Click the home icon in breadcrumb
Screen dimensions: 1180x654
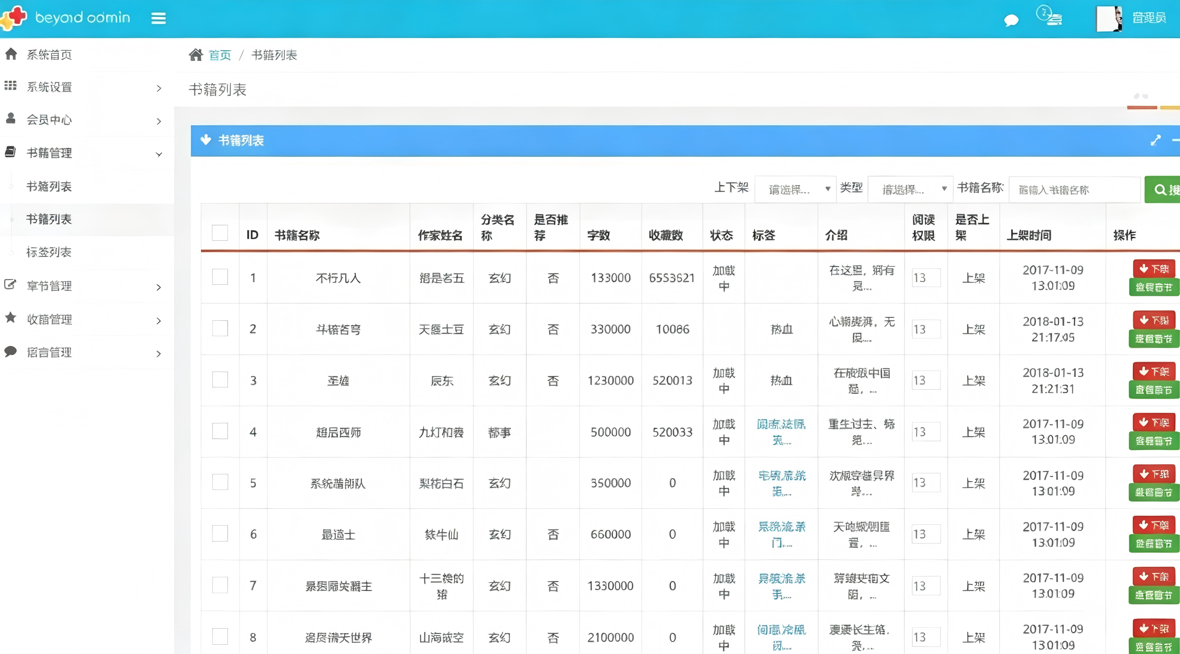(x=195, y=55)
